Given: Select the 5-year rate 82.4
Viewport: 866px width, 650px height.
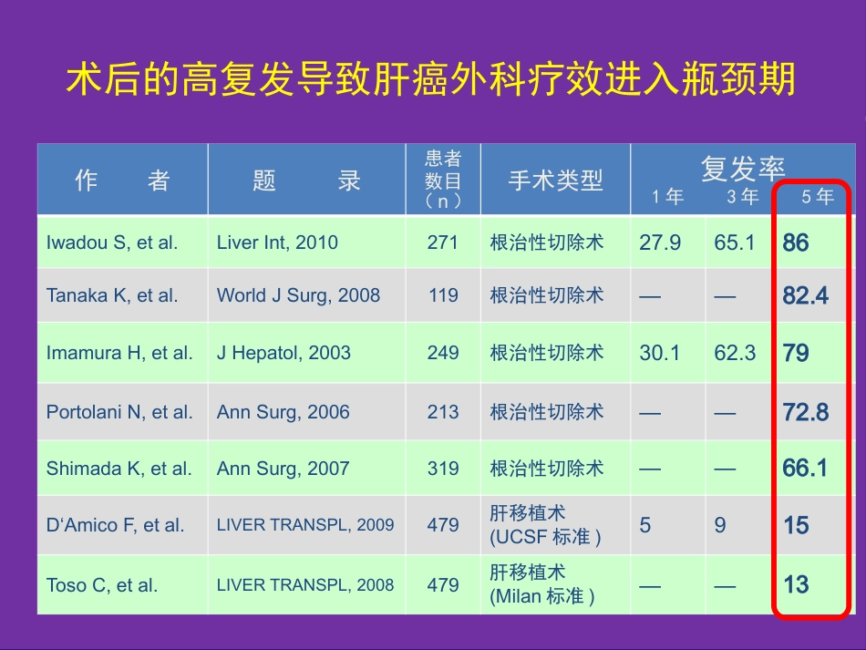Looking at the screenshot, I should (x=805, y=296).
